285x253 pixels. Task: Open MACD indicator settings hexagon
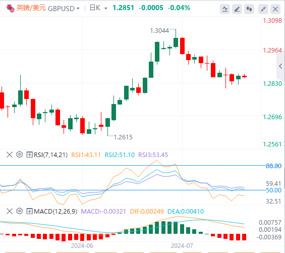[20, 211]
